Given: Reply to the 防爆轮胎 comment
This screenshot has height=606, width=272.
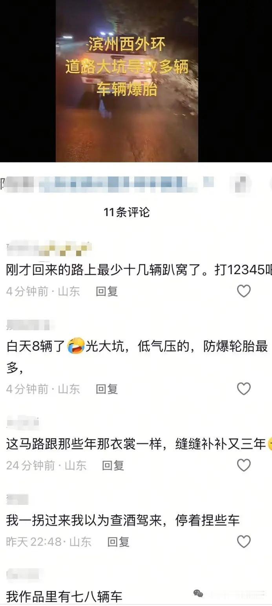Looking at the screenshot, I should coord(107,389).
